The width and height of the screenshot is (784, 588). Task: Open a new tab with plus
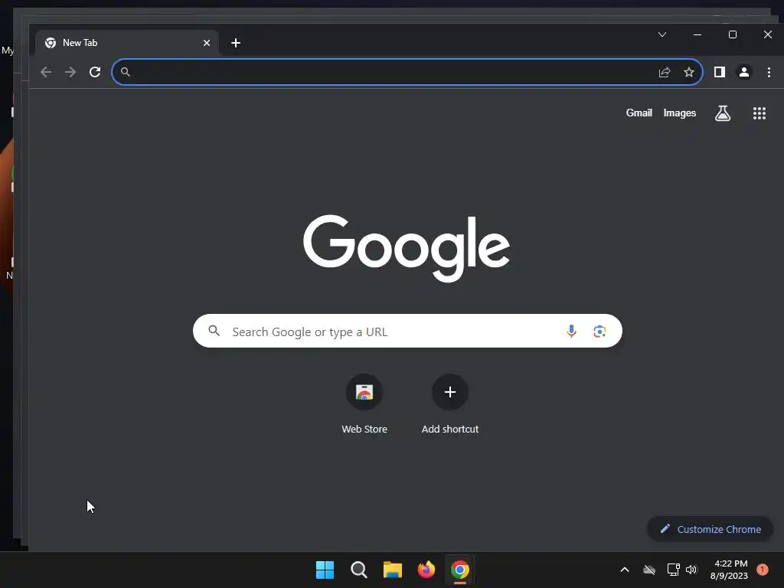click(x=236, y=43)
